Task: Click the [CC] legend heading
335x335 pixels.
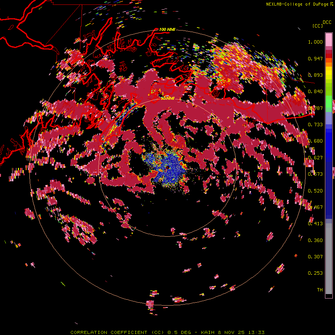Action: tap(318, 26)
